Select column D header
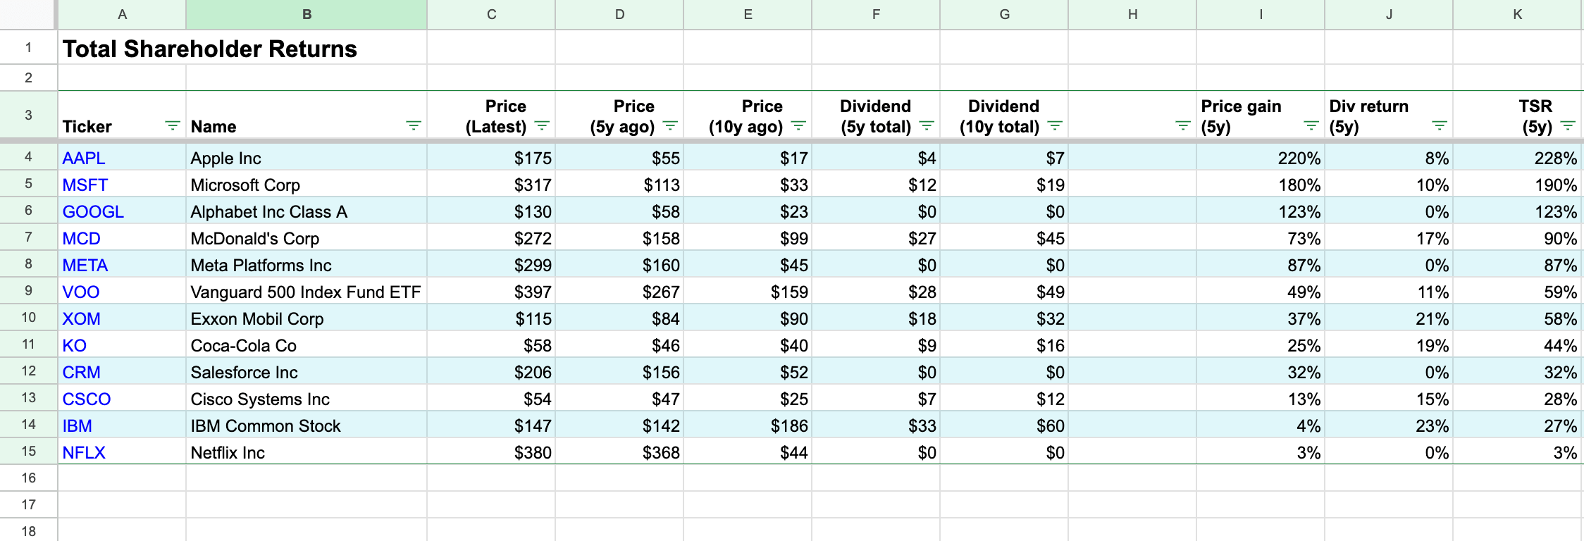The width and height of the screenshot is (1584, 541). pyautogui.click(x=619, y=14)
